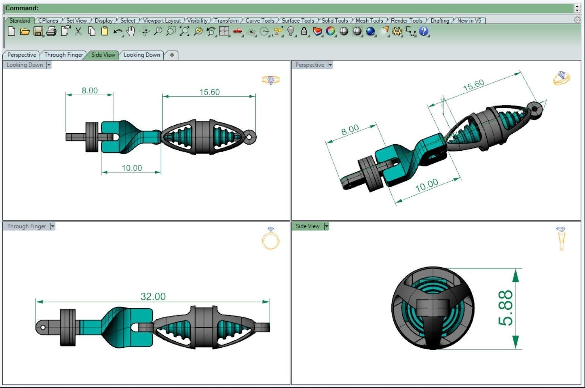
Task: Select the Perspective viewport tab
Action: click(22, 55)
